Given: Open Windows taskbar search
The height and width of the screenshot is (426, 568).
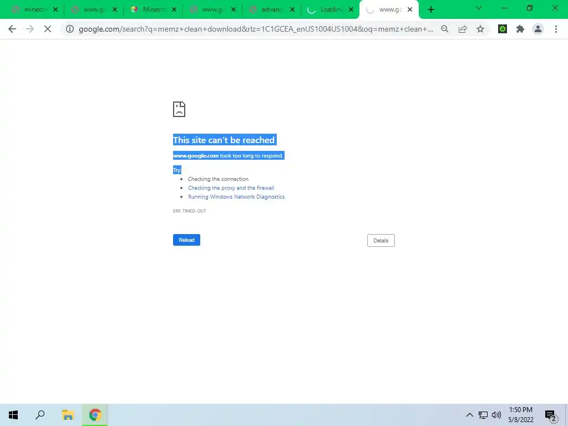Looking at the screenshot, I should 40,415.
